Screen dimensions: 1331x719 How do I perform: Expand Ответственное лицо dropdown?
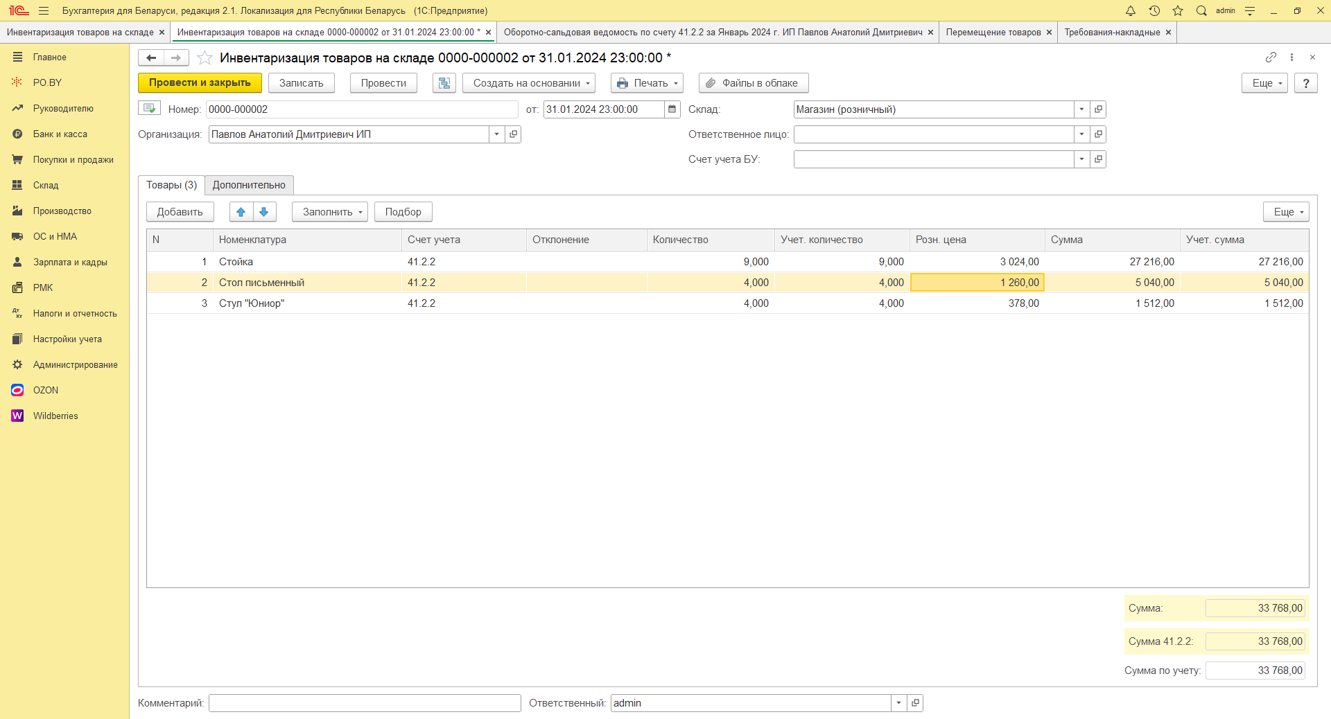pos(1081,134)
